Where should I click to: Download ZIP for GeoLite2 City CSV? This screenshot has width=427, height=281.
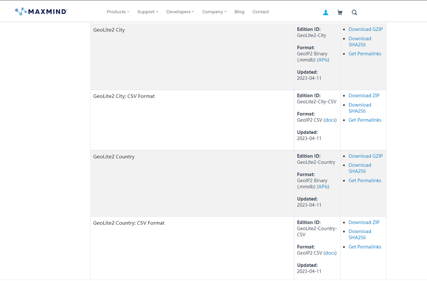click(364, 96)
